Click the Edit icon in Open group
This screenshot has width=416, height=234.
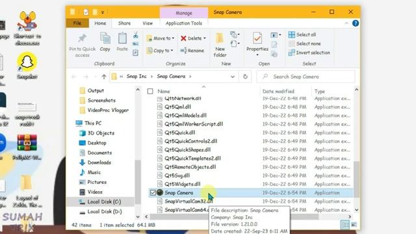(x=274, y=45)
